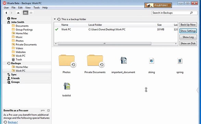The image size is (201, 124).
Task: Click the search magnifier icon
Action: point(191,13)
